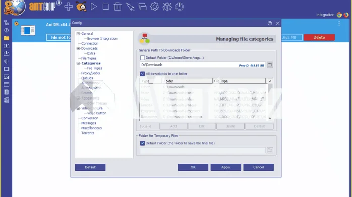Select Extra under Downloads
Viewport: 352px width, 197px height.
pyautogui.click(x=91, y=53)
